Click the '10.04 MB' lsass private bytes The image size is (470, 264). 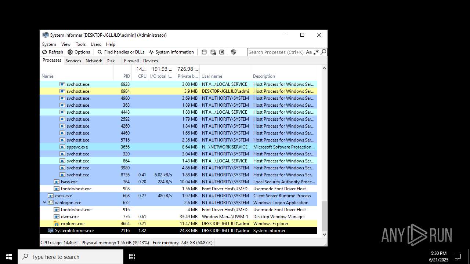189,182
